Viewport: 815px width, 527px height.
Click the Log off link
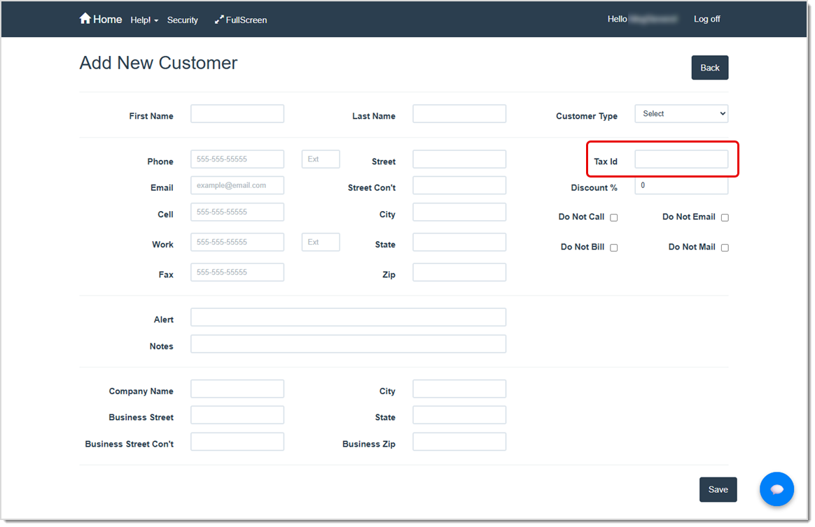pos(706,19)
